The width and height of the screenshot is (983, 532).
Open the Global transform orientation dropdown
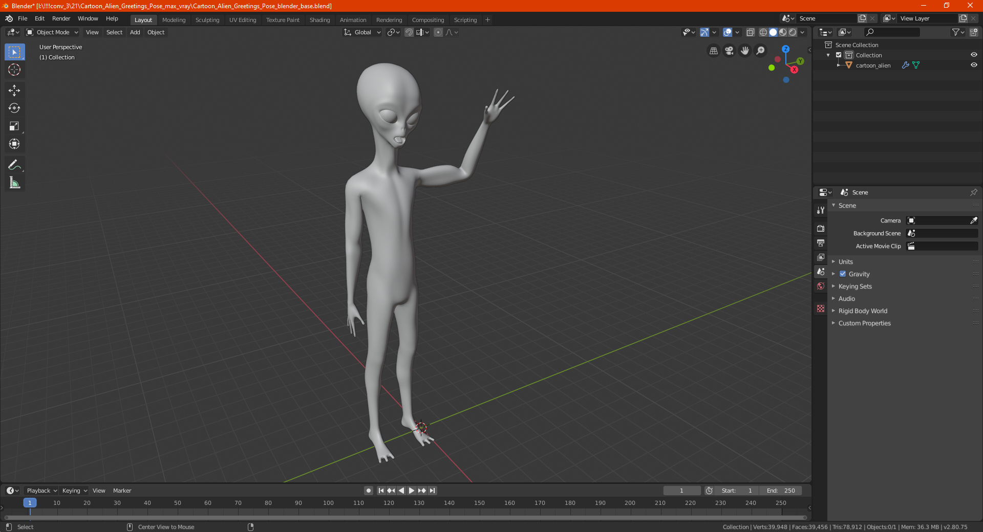pos(362,32)
